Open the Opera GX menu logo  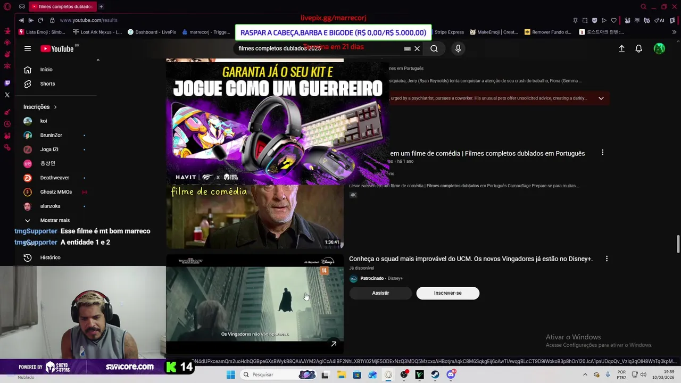pos(7,6)
